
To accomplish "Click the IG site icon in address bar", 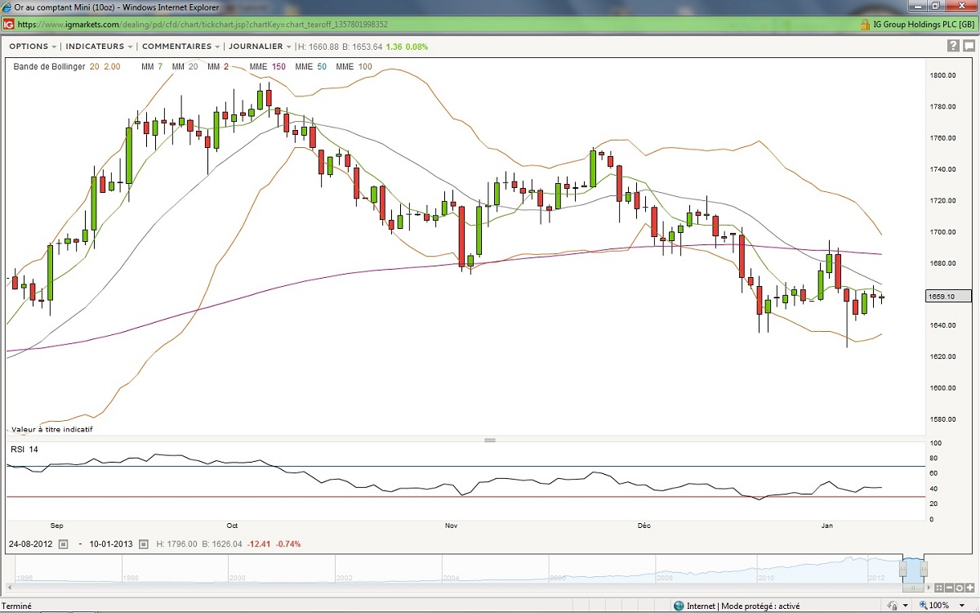I will [8, 25].
